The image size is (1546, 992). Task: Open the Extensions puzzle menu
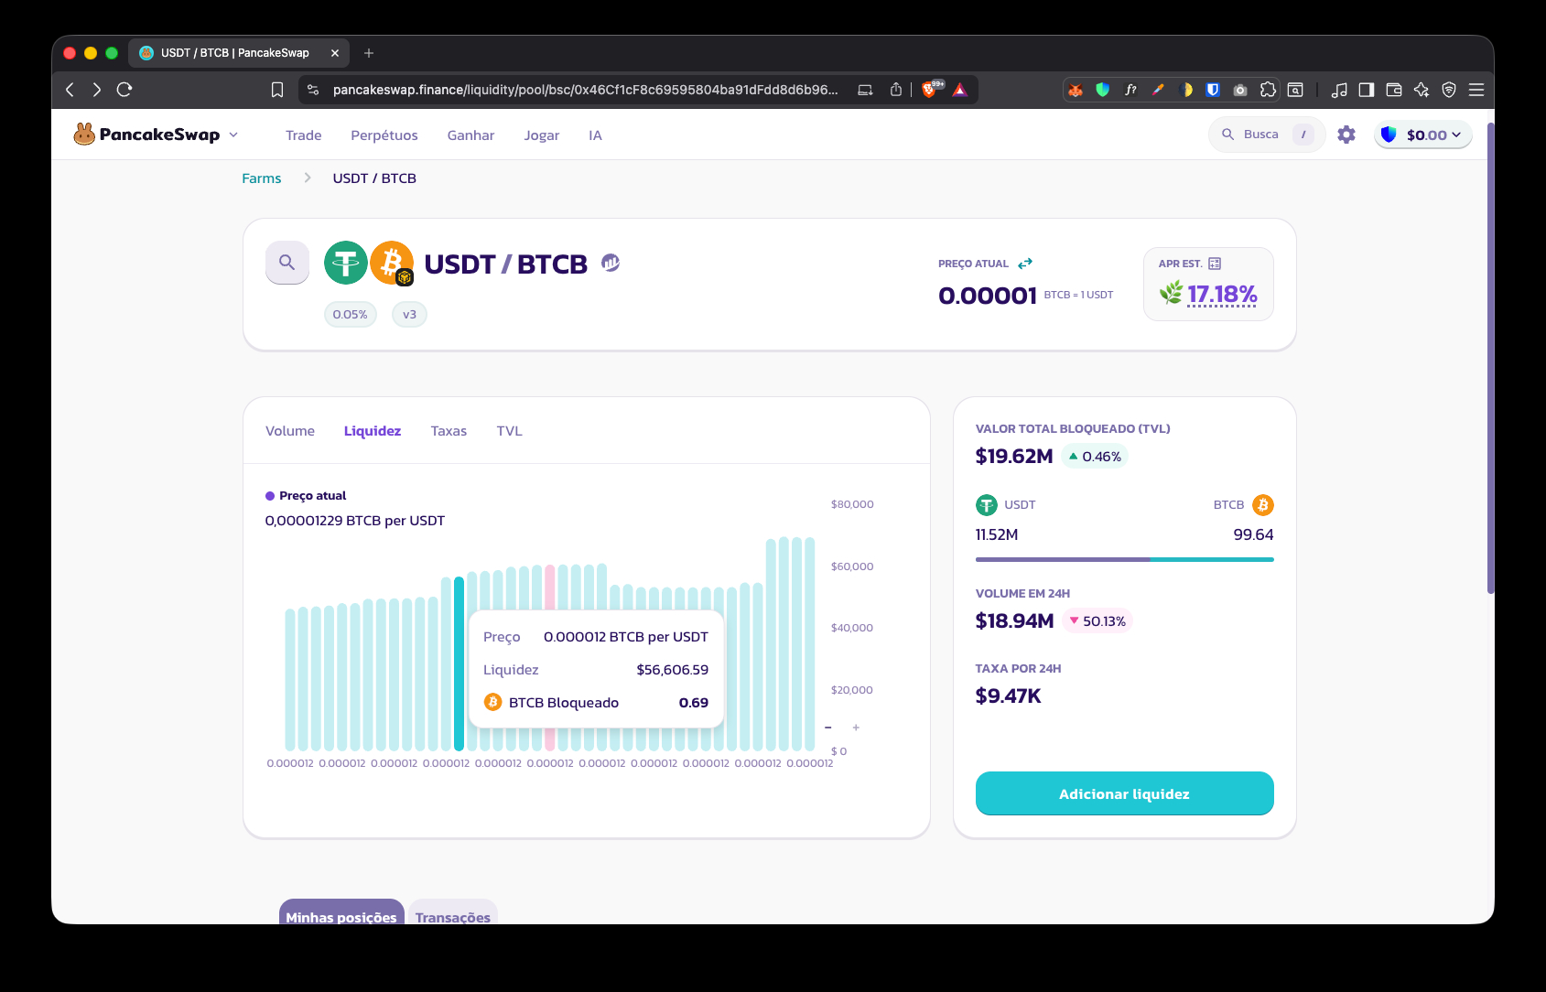tap(1268, 90)
